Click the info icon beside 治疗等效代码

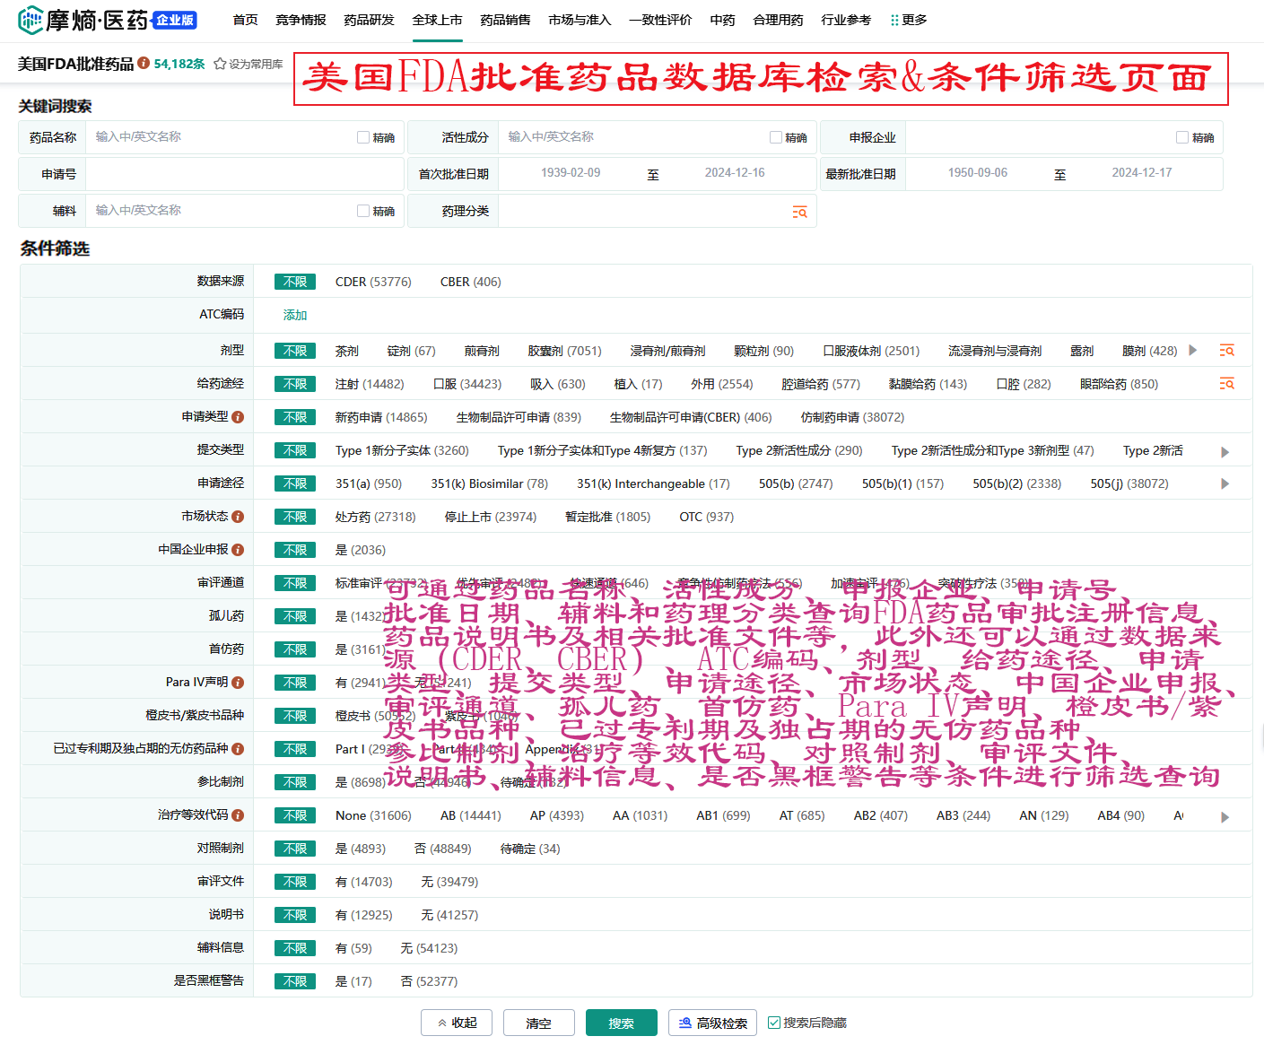coord(238,815)
